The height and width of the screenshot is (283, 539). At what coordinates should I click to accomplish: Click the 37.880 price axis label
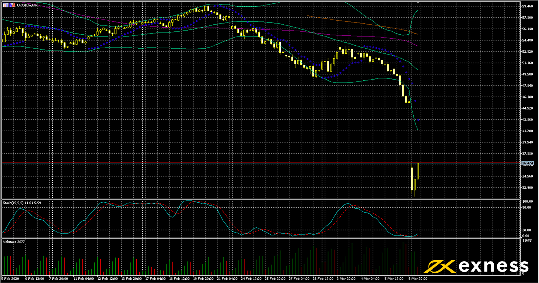[528, 154]
